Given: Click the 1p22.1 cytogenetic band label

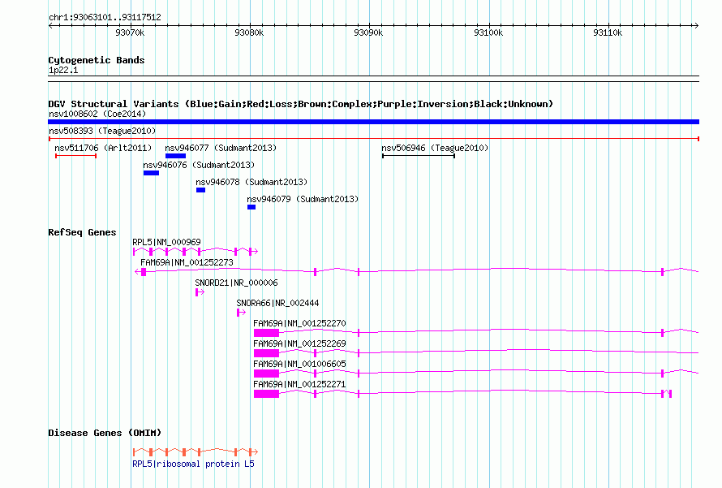Looking at the screenshot, I should point(63,71).
